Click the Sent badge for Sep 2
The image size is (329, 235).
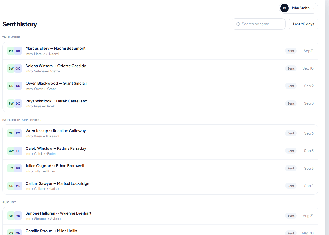coord(291,186)
